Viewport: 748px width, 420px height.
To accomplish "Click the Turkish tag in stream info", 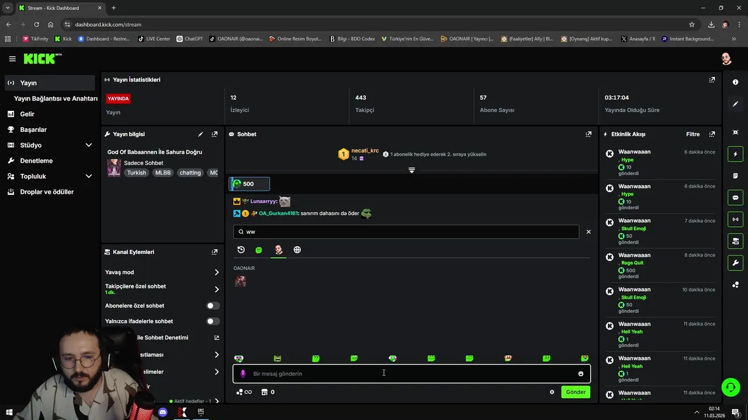I will coord(137,173).
